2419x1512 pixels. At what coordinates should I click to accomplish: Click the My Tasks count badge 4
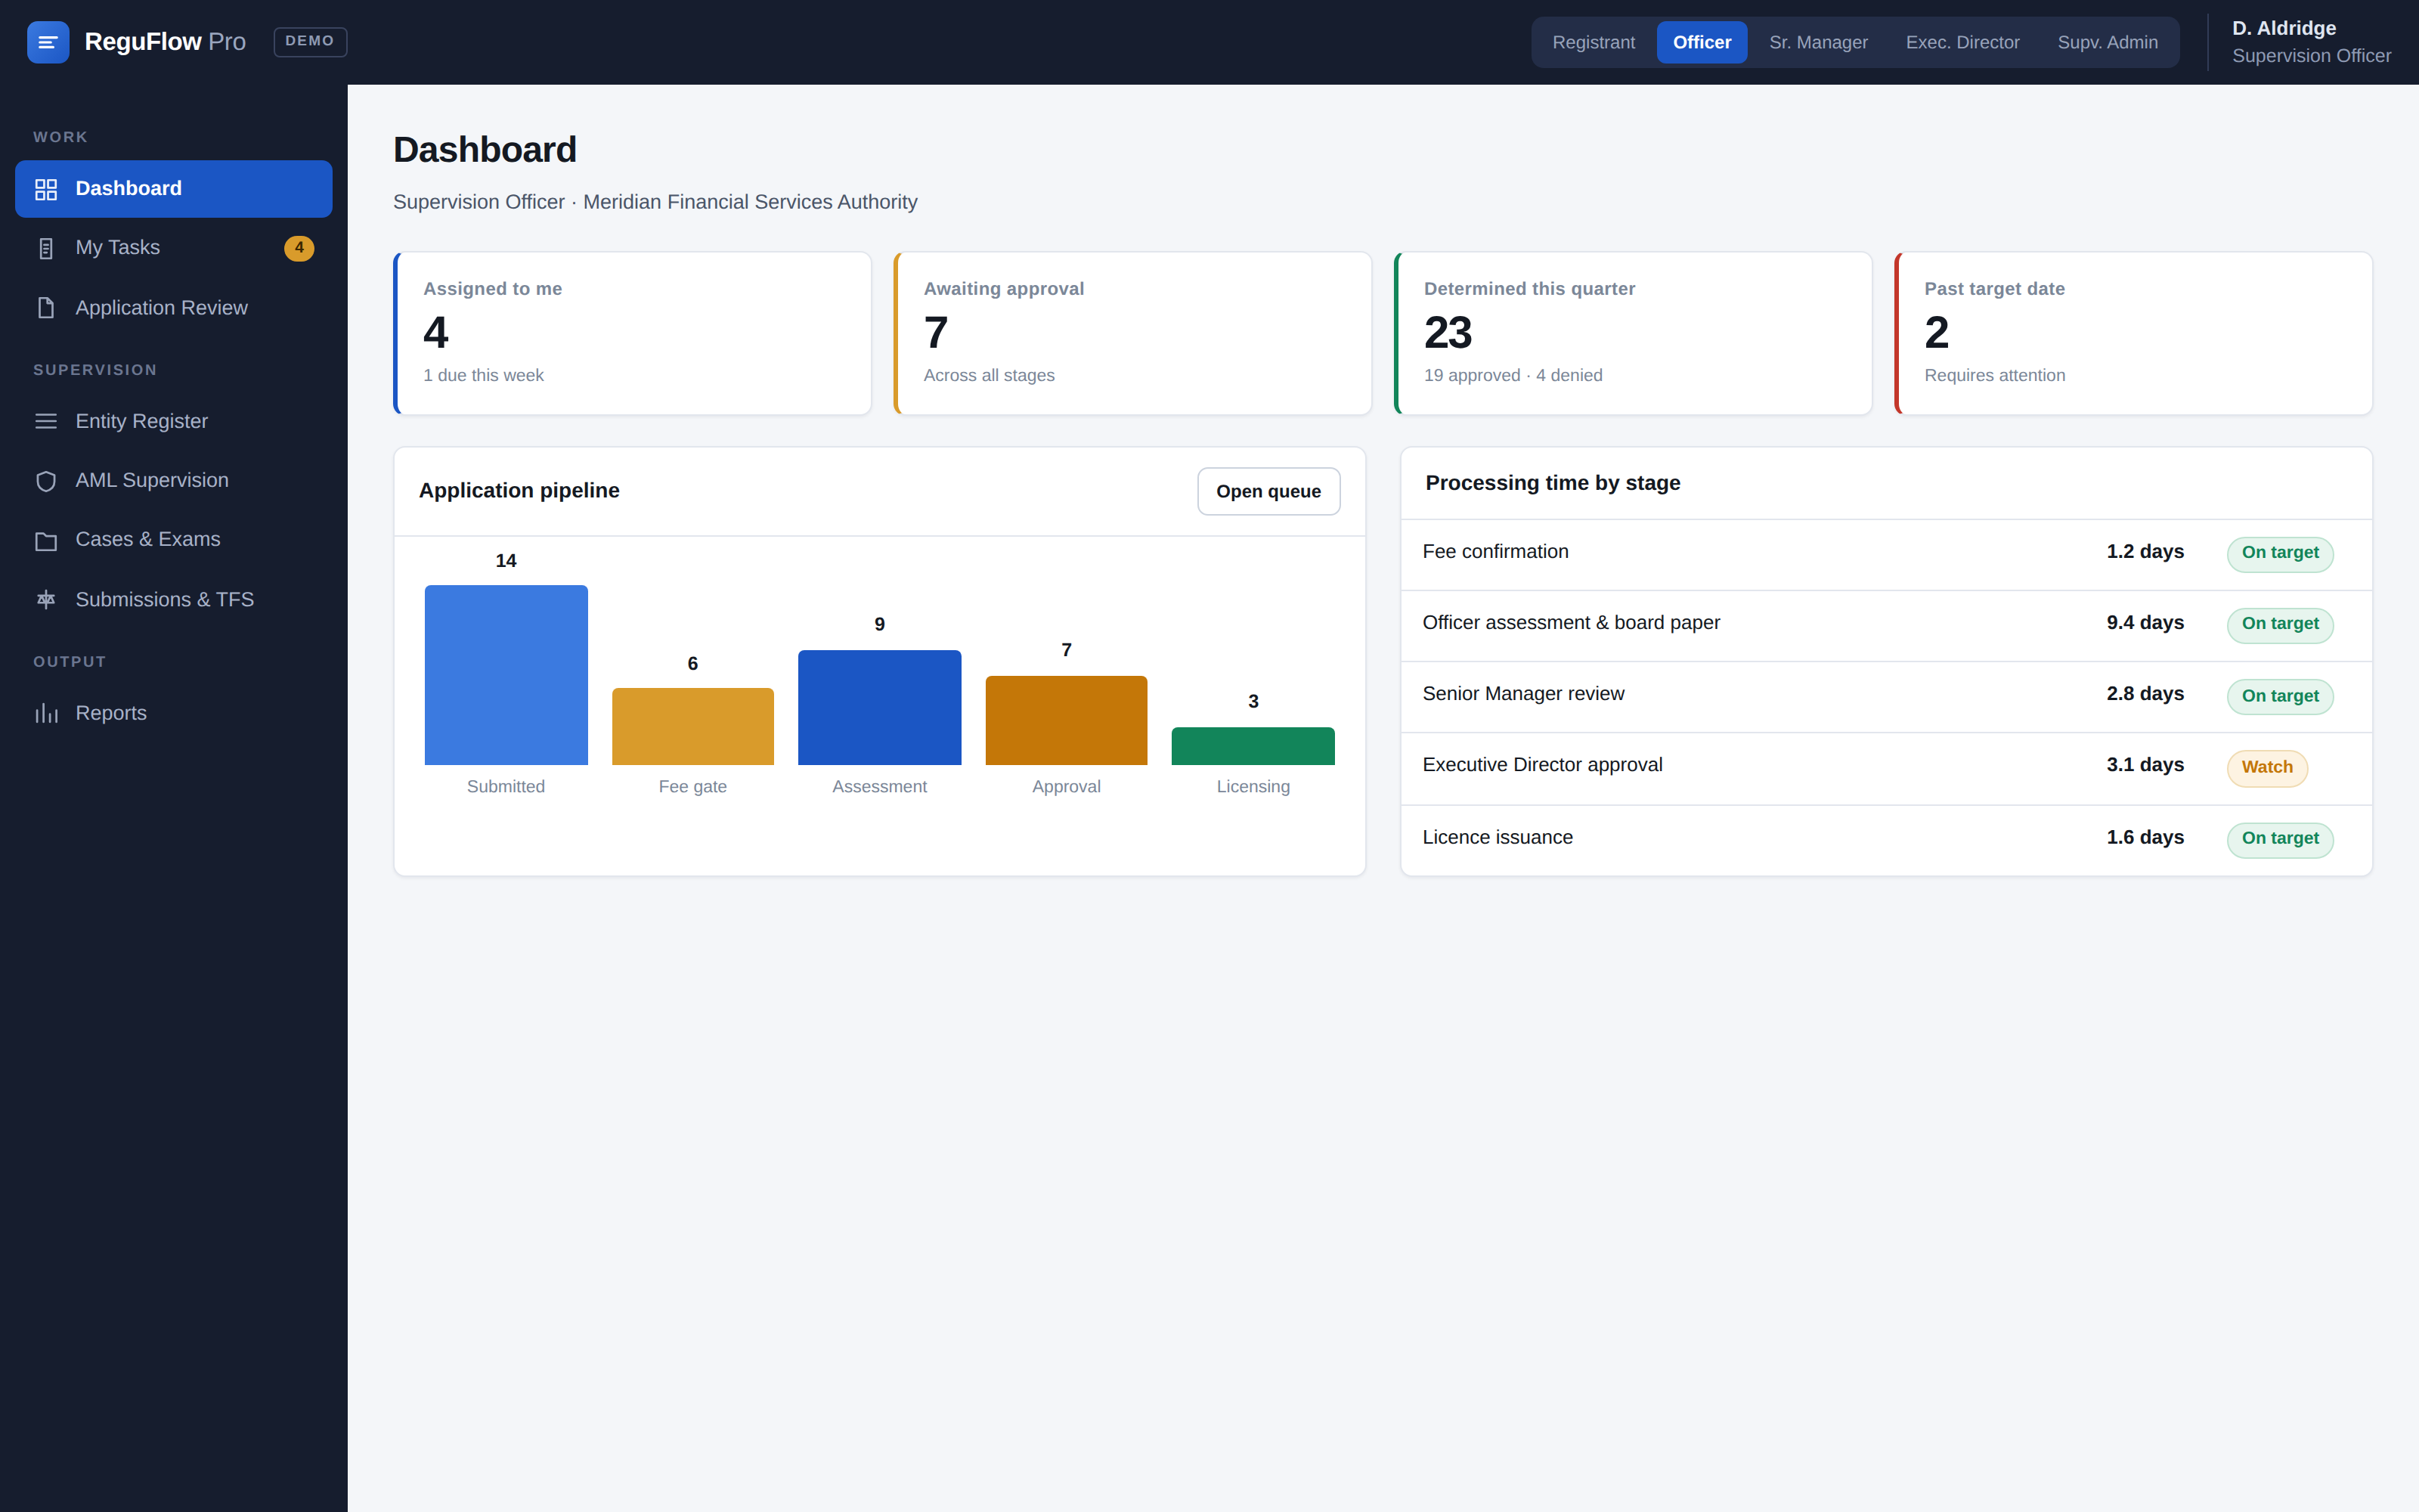tap(299, 248)
